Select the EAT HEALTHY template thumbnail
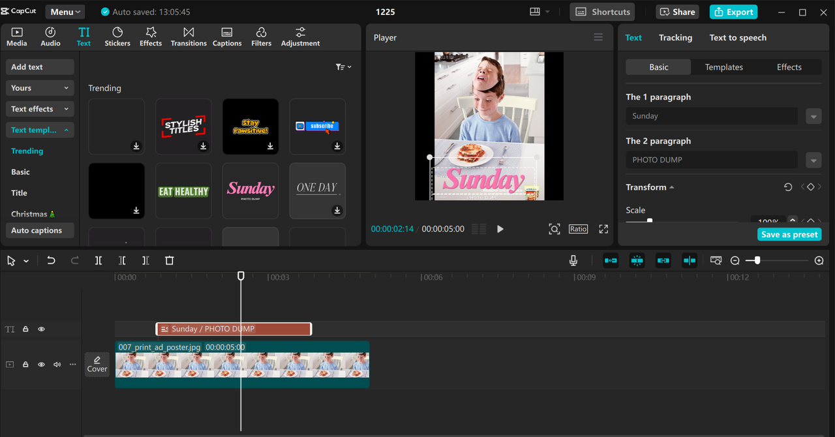Image resolution: width=835 pixels, height=437 pixels. point(183,191)
